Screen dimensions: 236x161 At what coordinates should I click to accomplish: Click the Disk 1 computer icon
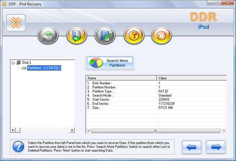(x=18, y=62)
